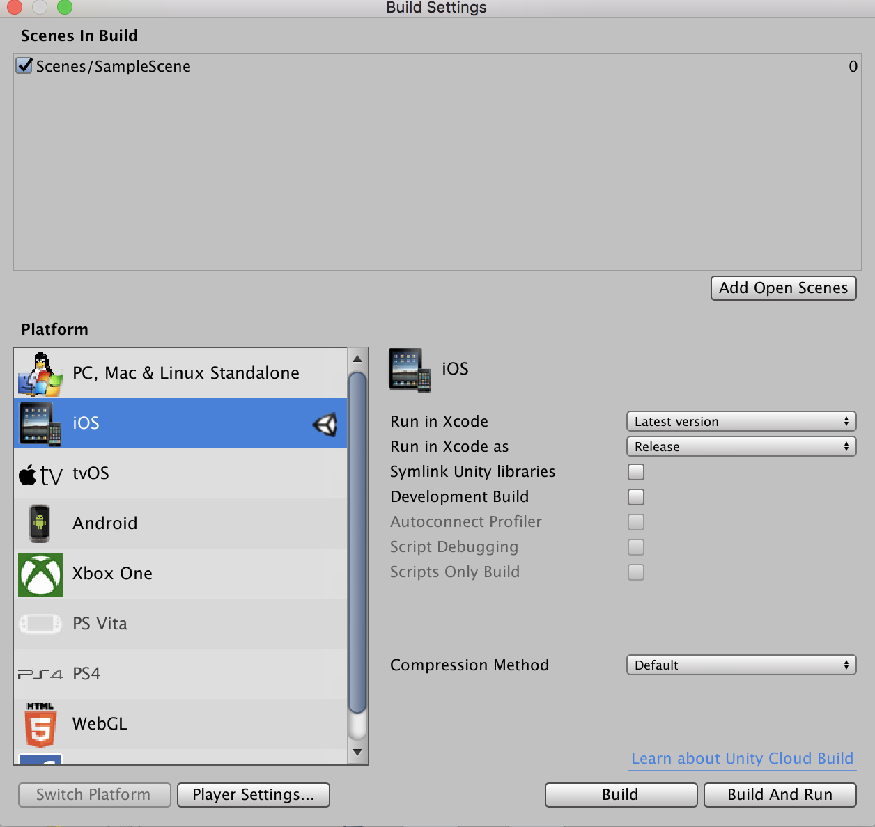
Task: Select tvOS platform label
Action: coord(91,473)
